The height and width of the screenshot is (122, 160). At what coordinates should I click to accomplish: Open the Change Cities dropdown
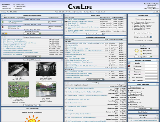(143, 57)
